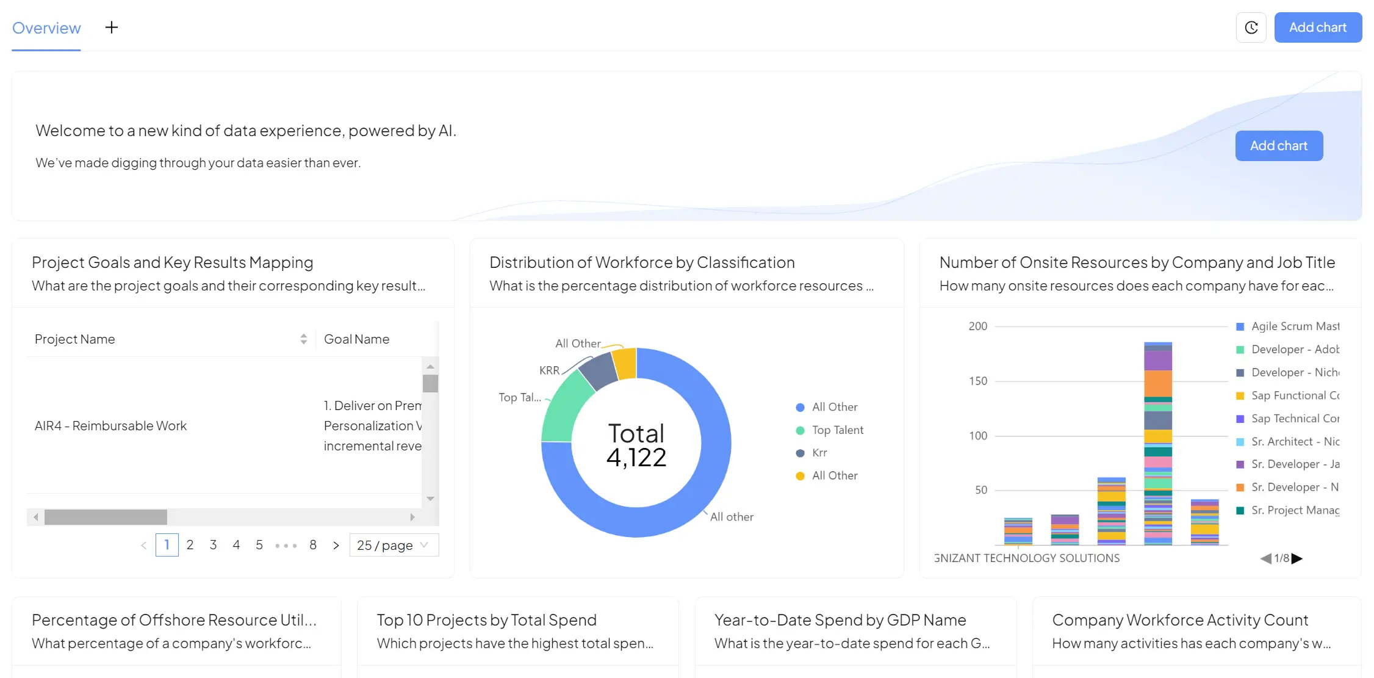Open the 25 / page dropdown
Image resolution: width=1374 pixels, height=678 pixels.
394,546
